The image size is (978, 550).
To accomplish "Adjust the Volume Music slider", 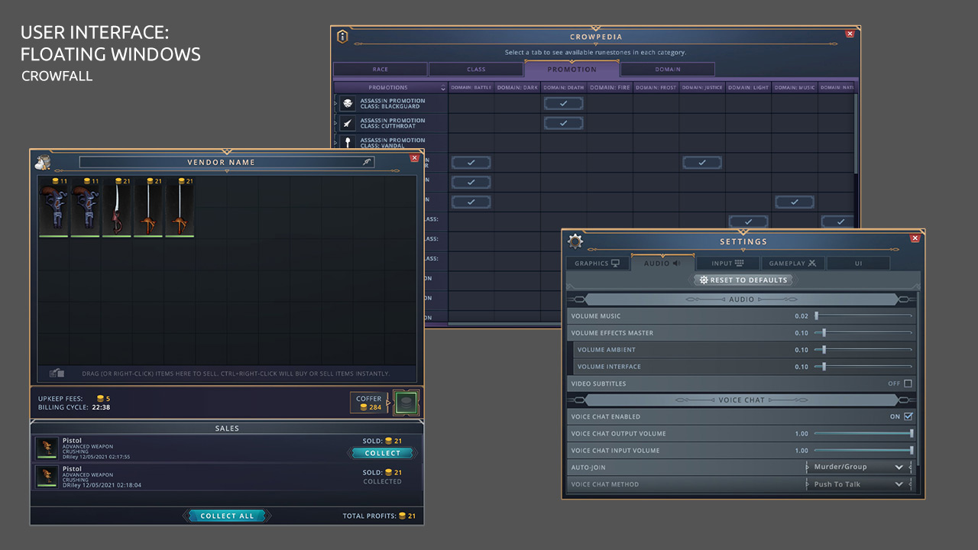I will pyautogui.click(x=863, y=315).
